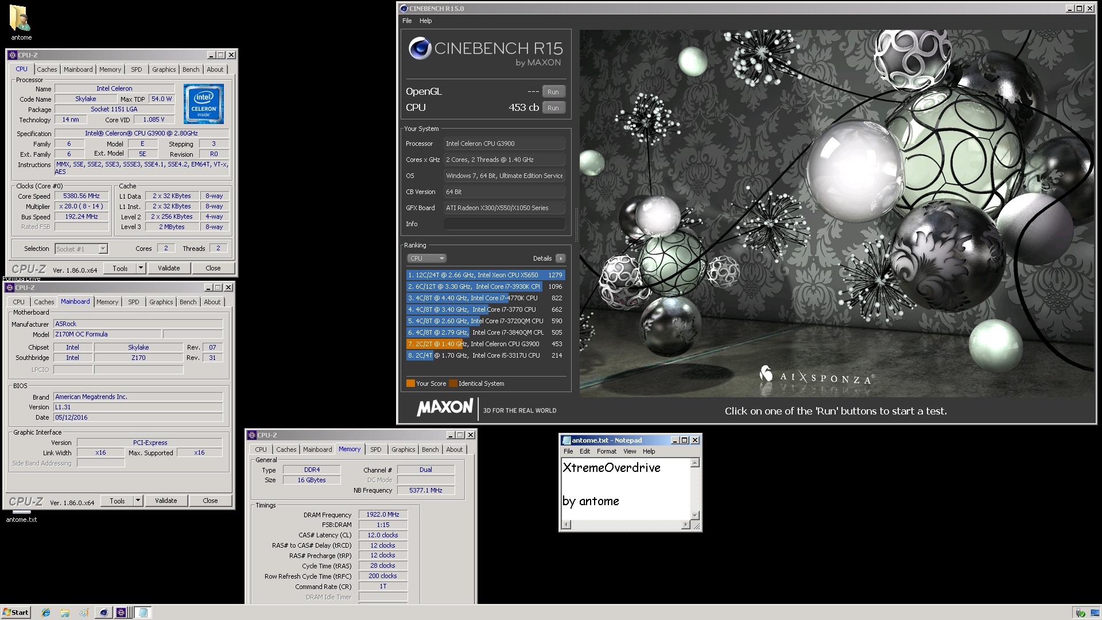Click the CPU-Z Memory window title icon
This screenshot has height=620, width=1102.
pyautogui.click(x=252, y=435)
